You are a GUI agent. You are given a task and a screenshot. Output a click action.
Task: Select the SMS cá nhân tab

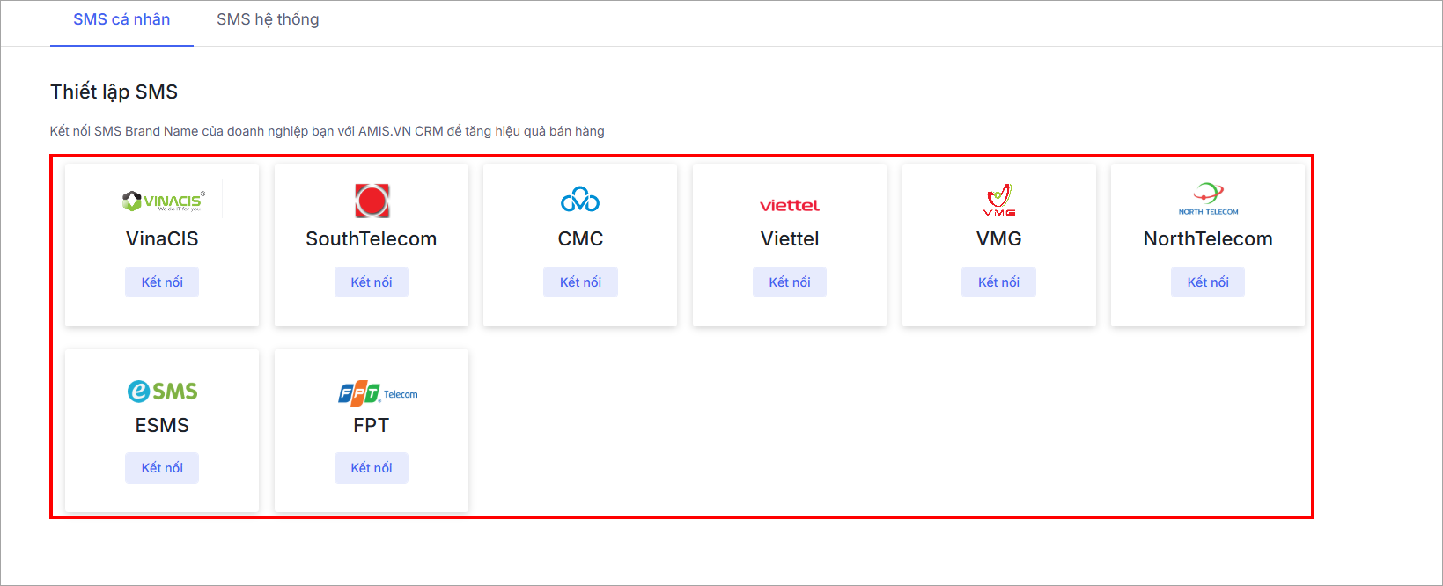point(121,19)
